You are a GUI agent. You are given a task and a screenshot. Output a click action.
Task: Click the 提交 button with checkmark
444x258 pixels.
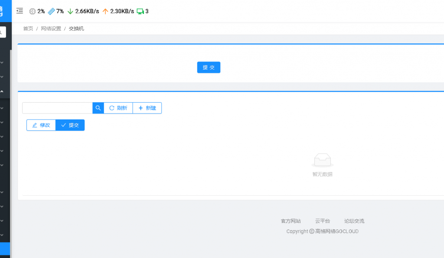pyautogui.click(x=70, y=125)
